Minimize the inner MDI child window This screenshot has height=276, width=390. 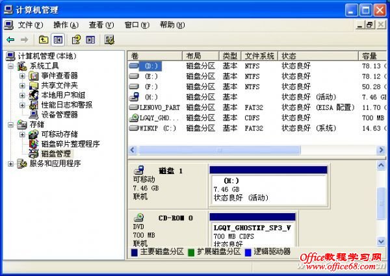(x=360, y=25)
